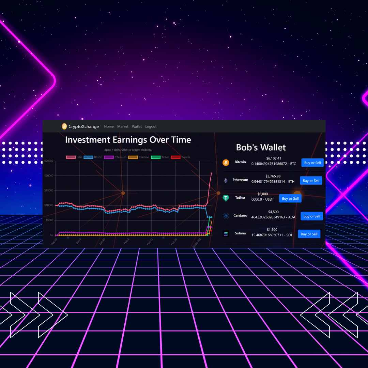The image size is (368, 368).
Task: Click the Solana coin icon
Action: (x=226, y=234)
